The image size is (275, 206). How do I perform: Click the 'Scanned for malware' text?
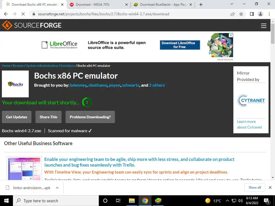click(70, 131)
